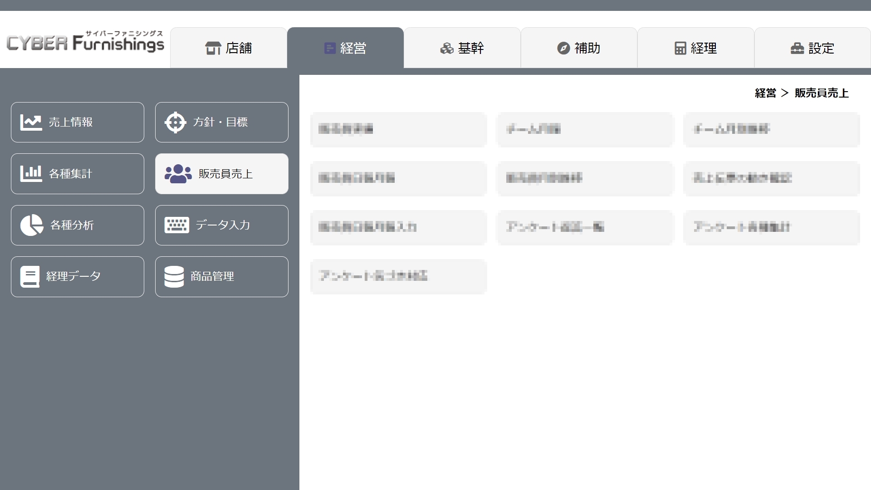871x490 pixels.
Task: Click 経営 in the breadcrumb
Action: pyautogui.click(x=765, y=93)
